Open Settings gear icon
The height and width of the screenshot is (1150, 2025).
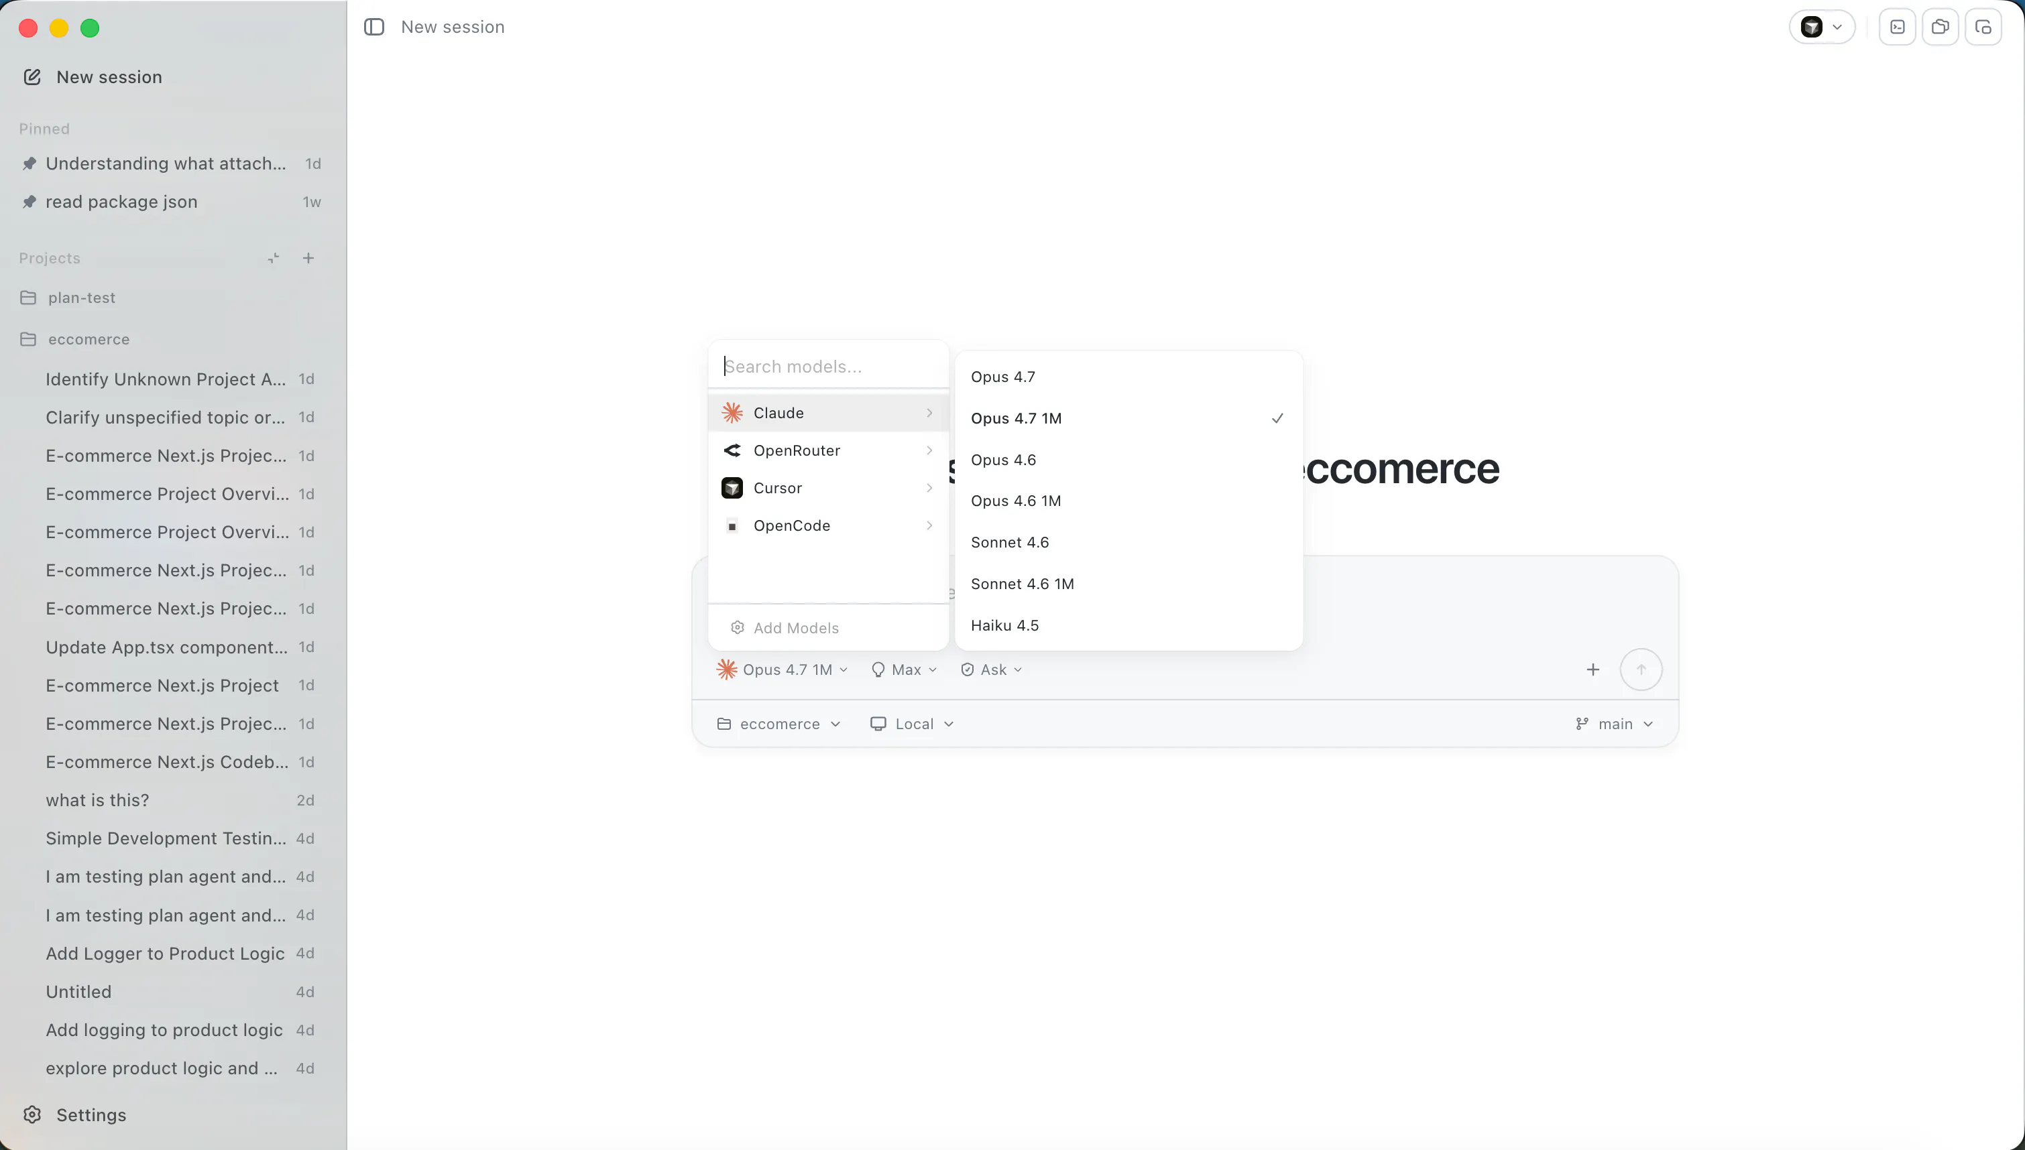click(32, 1114)
